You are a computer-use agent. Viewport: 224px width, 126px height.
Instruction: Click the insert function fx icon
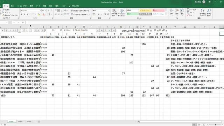pos(23,22)
